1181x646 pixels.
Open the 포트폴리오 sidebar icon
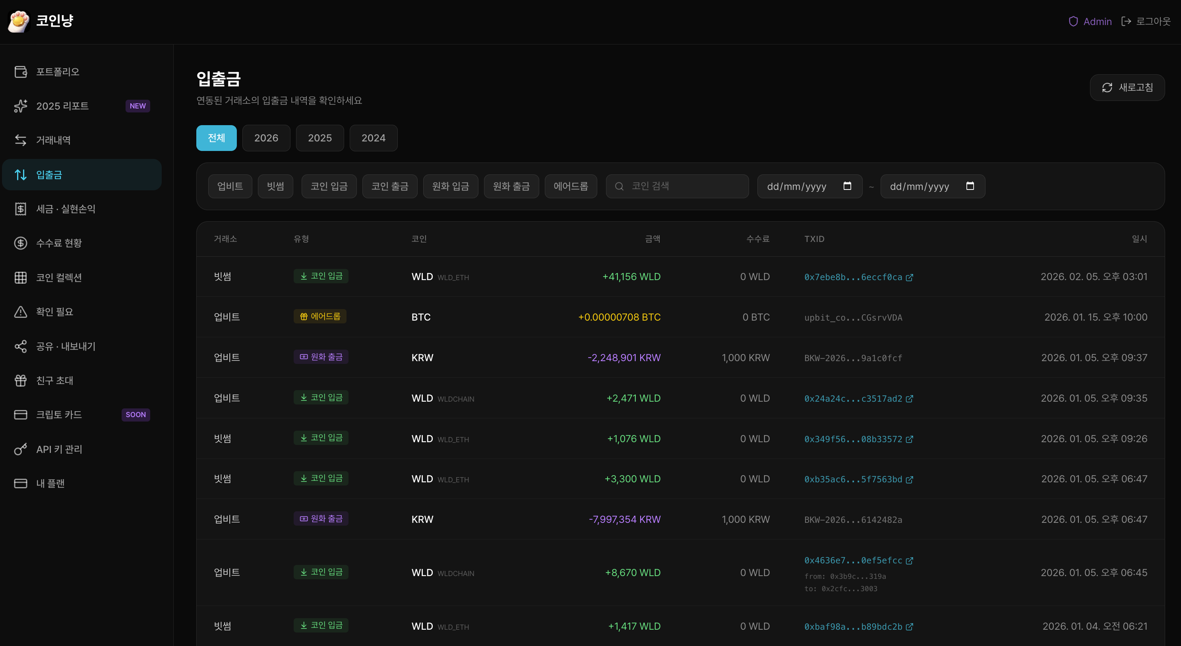pyautogui.click(x=21, y=72)
